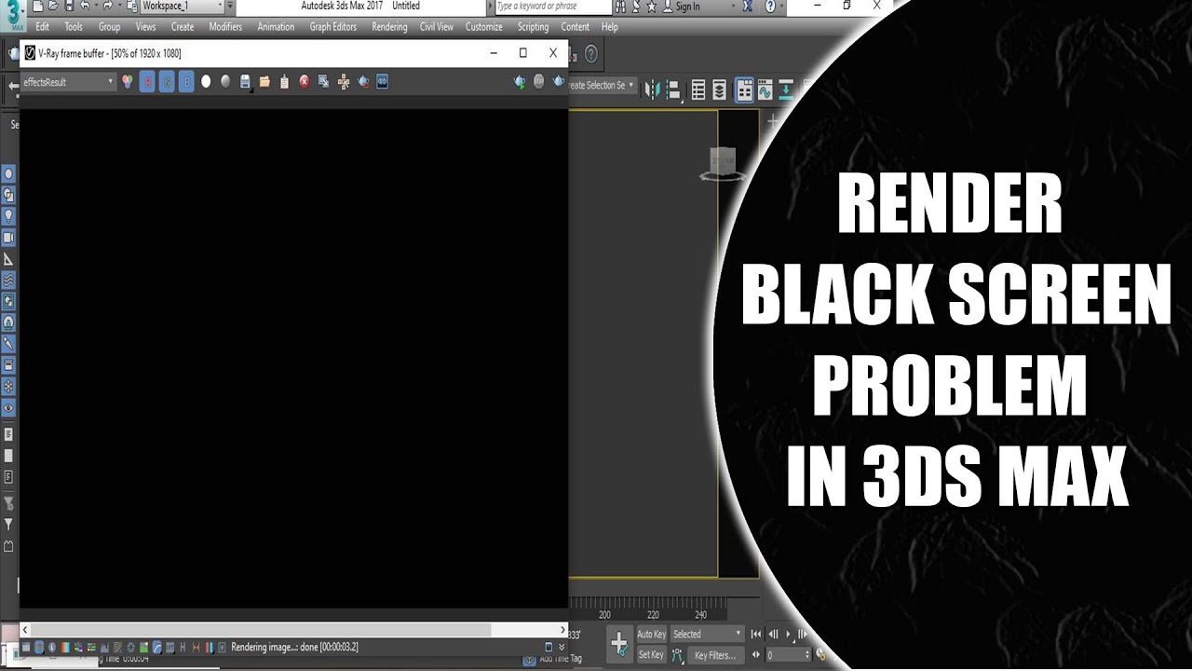Open the Modifiers menu

pos(225,27)
